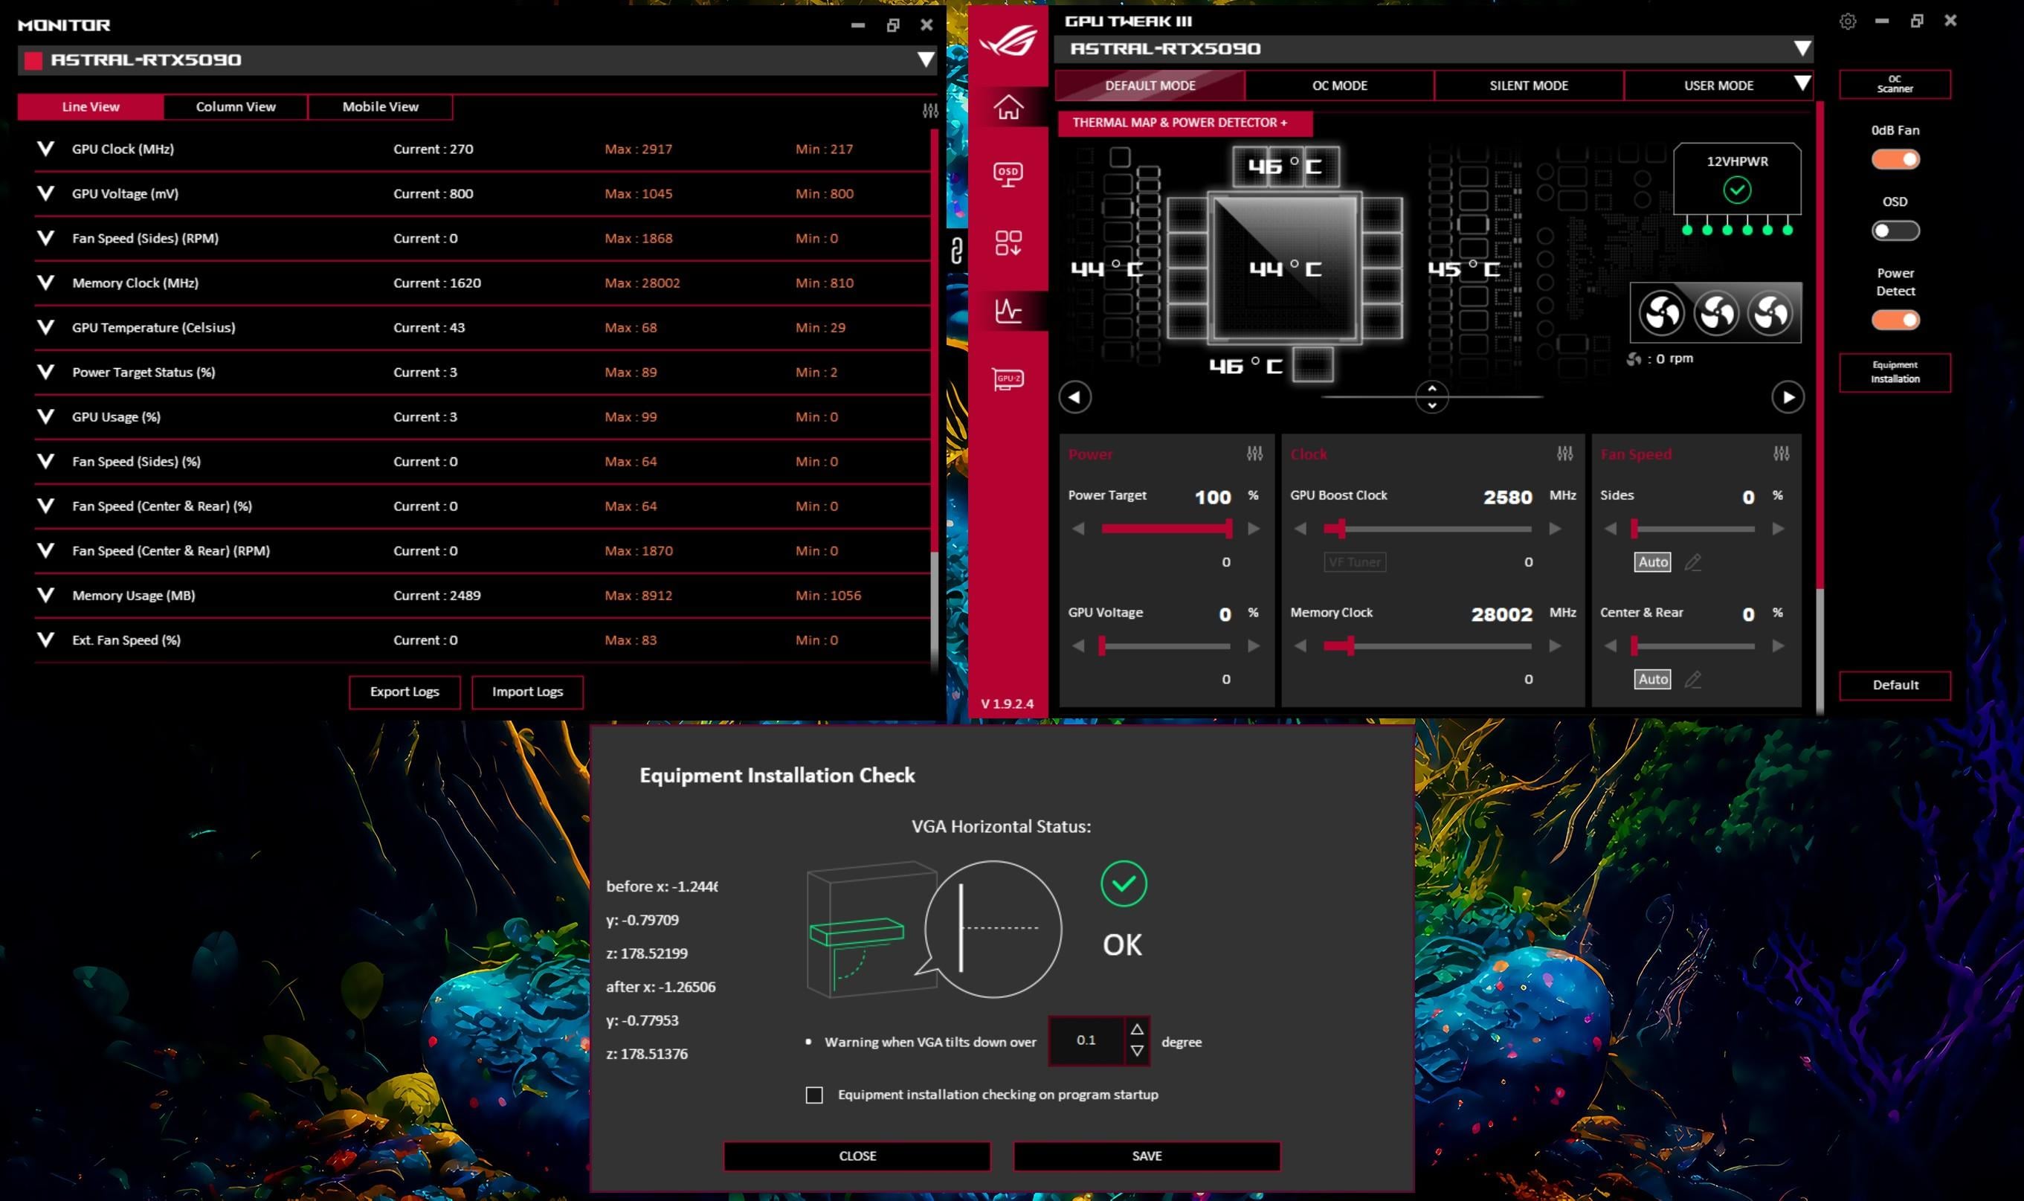The width and height of the screenshot is (2024, 1201).
Task: Click the SAVE button in the dialog
Action: coord(1147,1156)
